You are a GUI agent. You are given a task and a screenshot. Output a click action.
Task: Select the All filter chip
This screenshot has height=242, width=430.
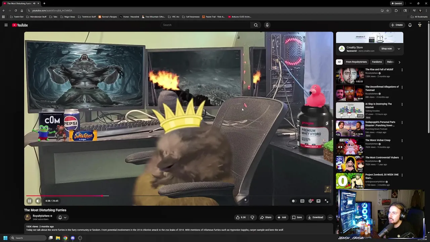pos(339,62)
